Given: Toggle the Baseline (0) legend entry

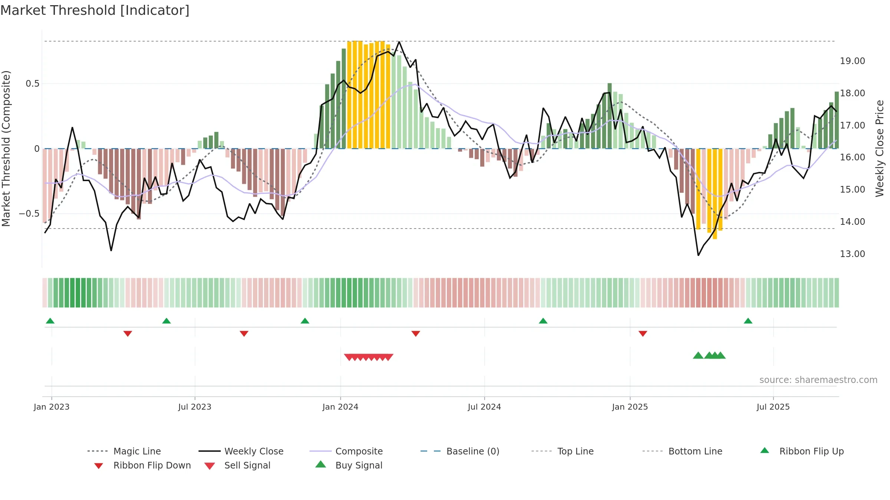Looking at the screenshot, I should 460,451.
